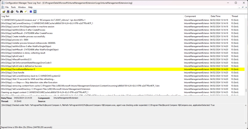Select highlighted 'DeviceRestartBehavior: 0' row
The width and height of the screenshot is (248, 129).
pos(123,69)
